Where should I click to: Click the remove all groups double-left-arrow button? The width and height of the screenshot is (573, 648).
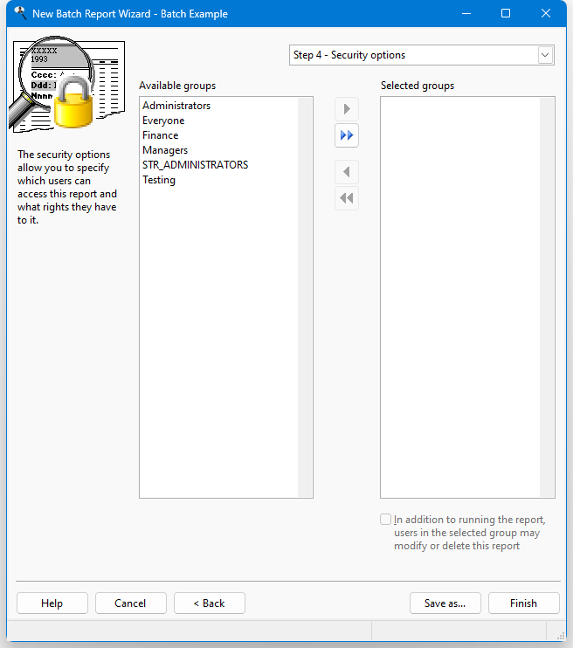(x=347, y=198)
